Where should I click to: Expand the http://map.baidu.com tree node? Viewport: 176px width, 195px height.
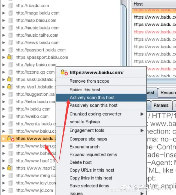pyautogui.click(x=4, y=21)
